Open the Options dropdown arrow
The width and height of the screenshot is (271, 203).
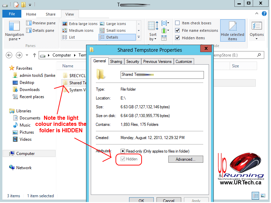pos(257,39)
